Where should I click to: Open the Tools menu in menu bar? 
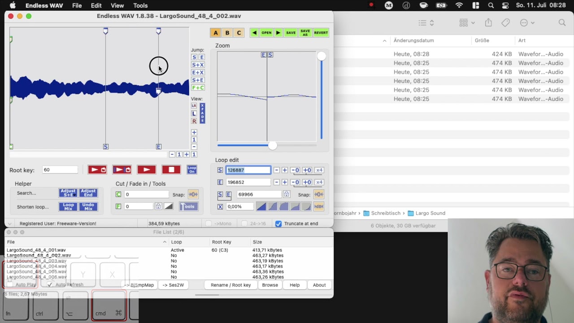[140, 5]
